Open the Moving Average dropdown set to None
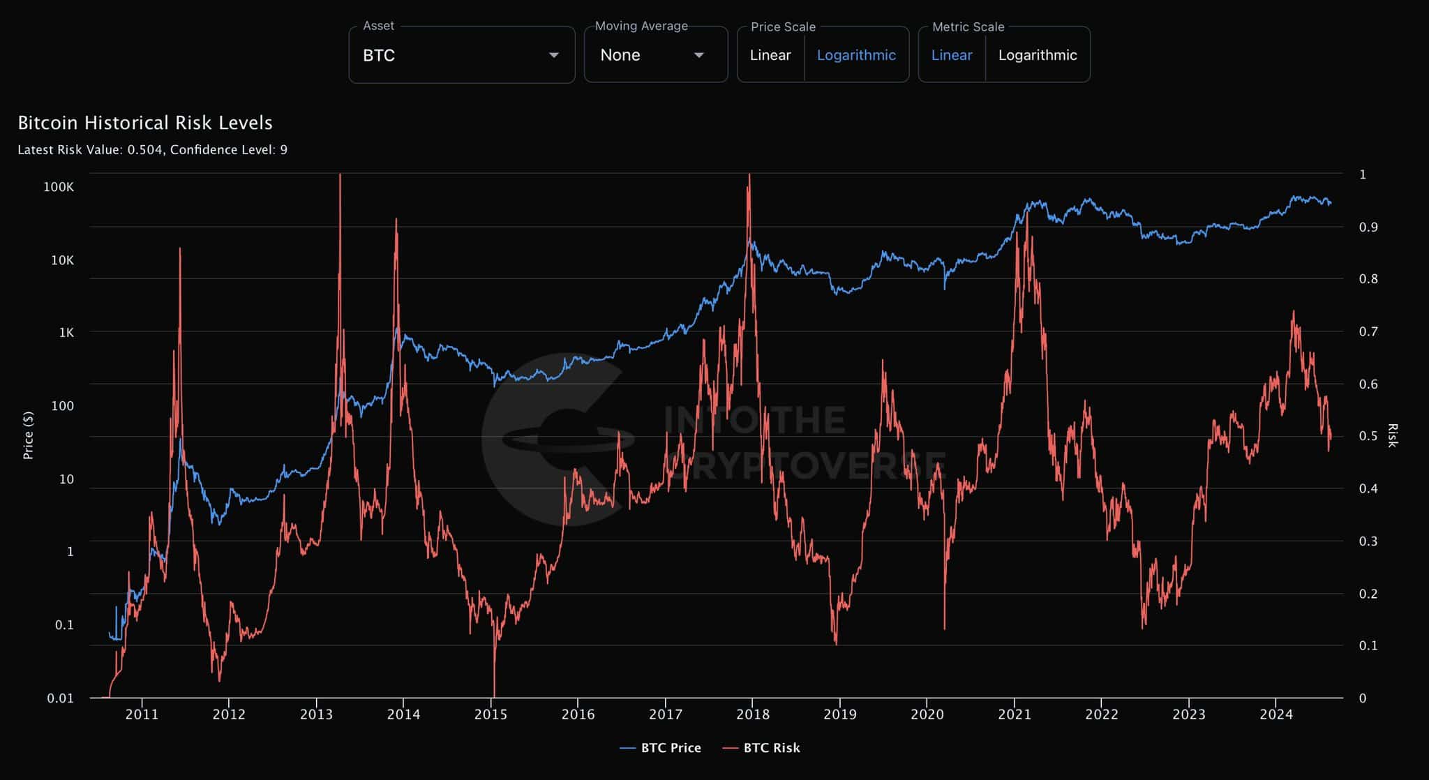Image resolution: width=1429 pixels, height=780 pixels. pyautogui.click(x=656, y=55)
